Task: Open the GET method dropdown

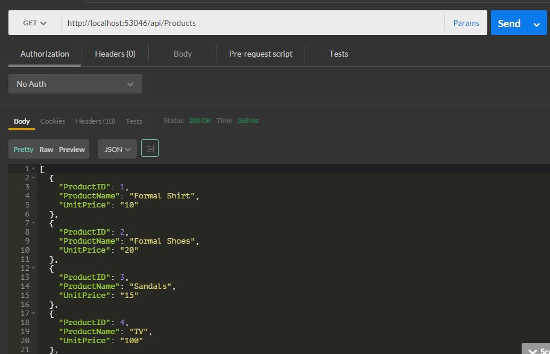Action: click(34, 23)
